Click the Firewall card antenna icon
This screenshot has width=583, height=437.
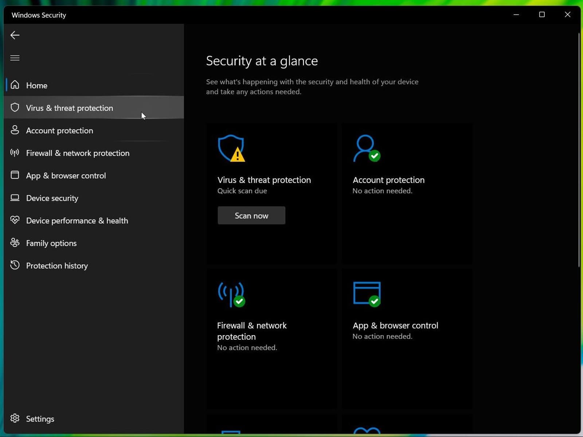(231, 294)
